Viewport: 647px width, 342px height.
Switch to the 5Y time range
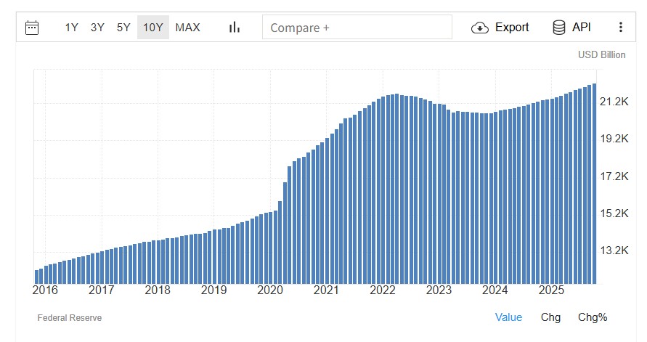(123, 28)
